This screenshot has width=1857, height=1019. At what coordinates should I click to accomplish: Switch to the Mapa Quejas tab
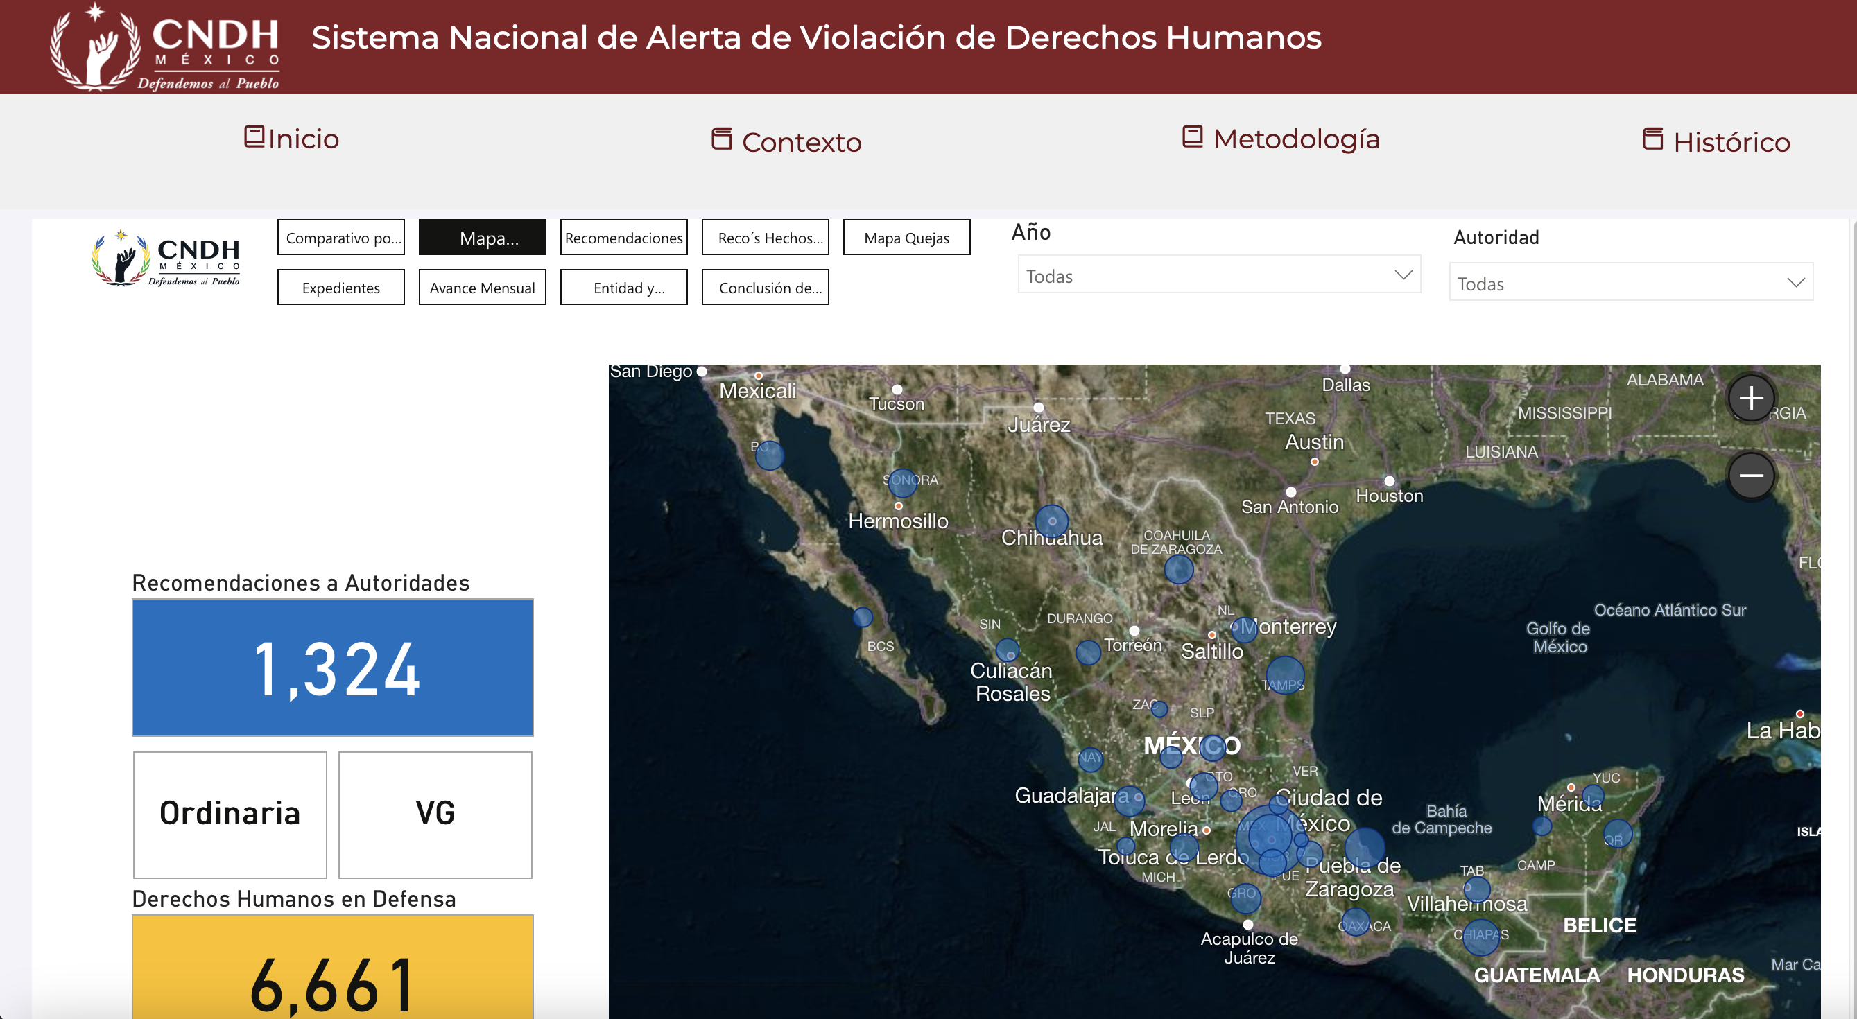click(x=906, y=238)
